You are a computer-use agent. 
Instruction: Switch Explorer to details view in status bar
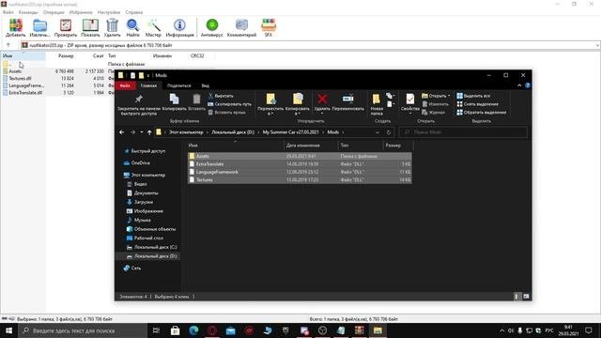tap(516, 297)
